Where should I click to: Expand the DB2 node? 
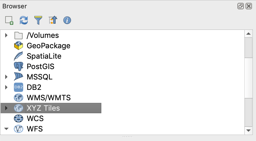6,88
